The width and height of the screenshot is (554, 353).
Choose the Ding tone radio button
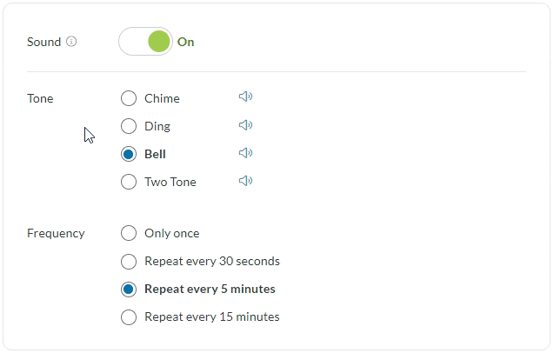129,126
